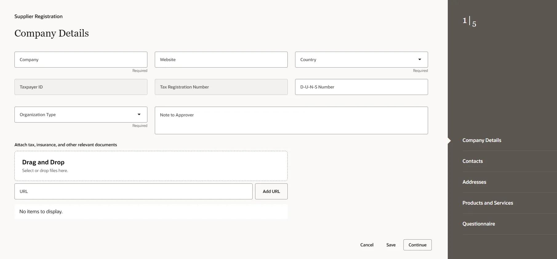Click the URL input field
The image size is (557, 259).
tap(134, 191)
